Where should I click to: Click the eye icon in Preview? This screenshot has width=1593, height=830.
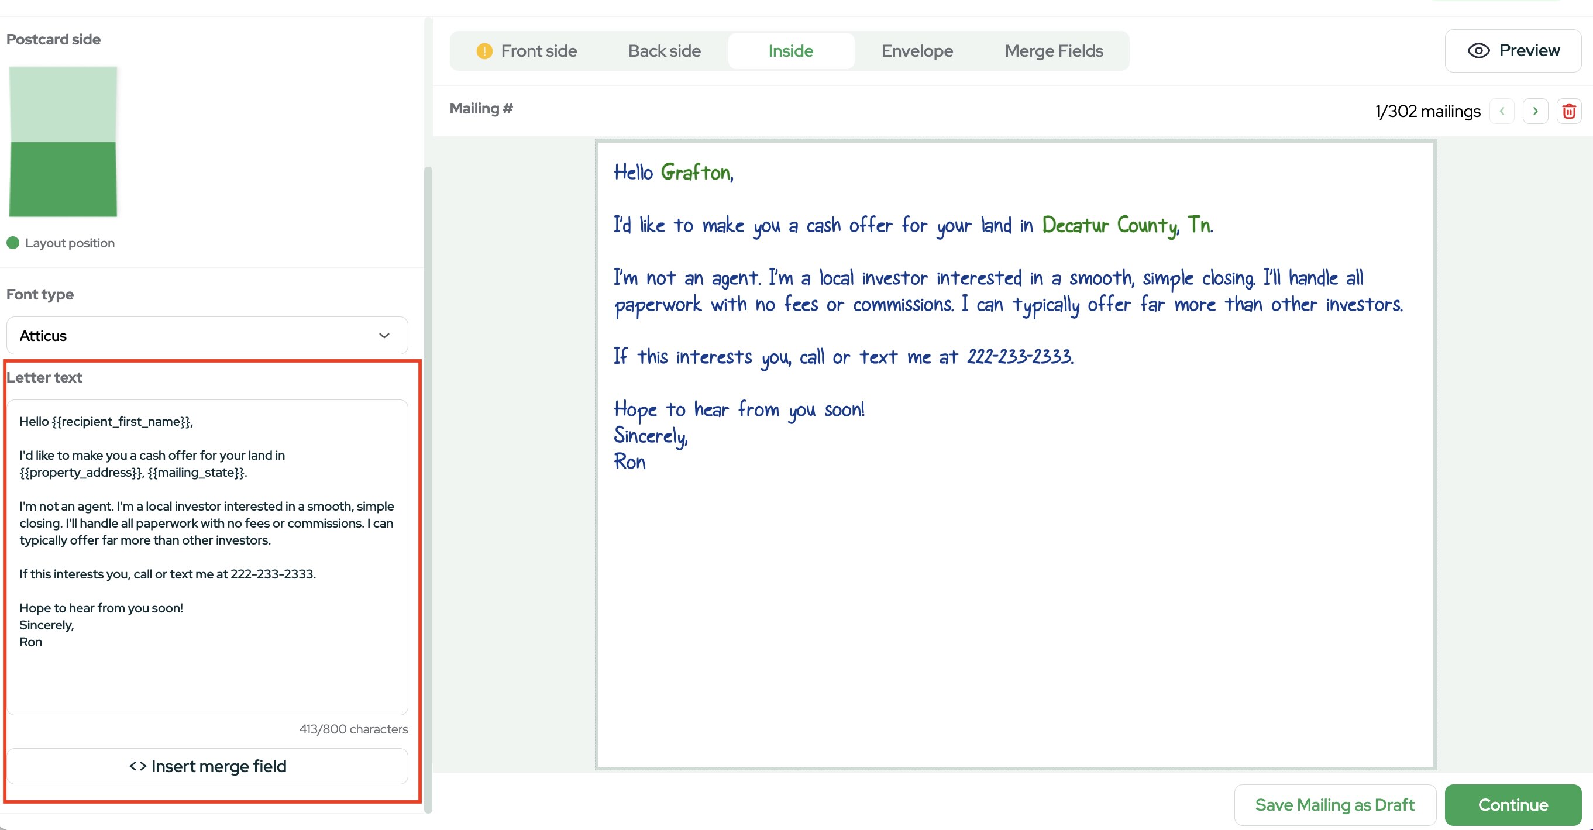[1478, 51]
